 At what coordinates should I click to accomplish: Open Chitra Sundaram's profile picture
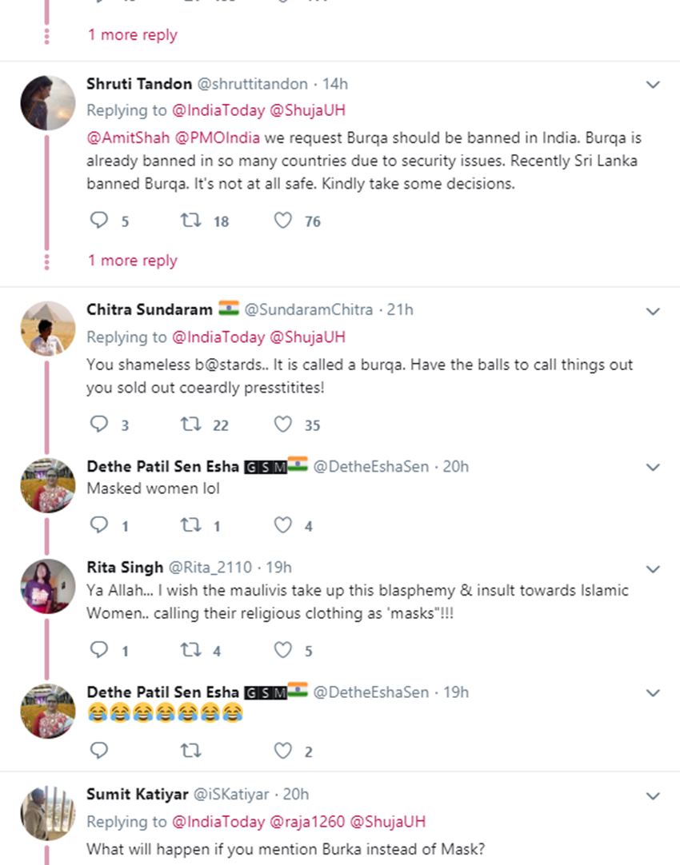[48, 329]
